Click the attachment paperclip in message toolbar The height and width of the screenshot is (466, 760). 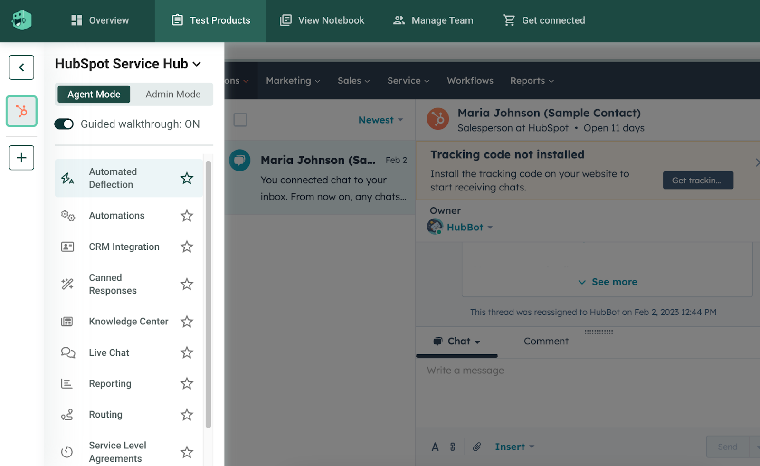click(x=477, y=447)
